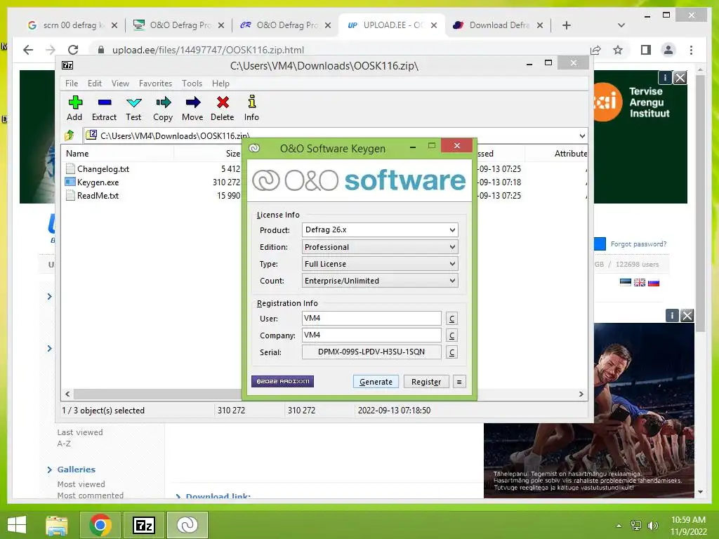Select the Estonian flag language icon
This screenshot has height=539, width=719.
(x=626, y=282)
